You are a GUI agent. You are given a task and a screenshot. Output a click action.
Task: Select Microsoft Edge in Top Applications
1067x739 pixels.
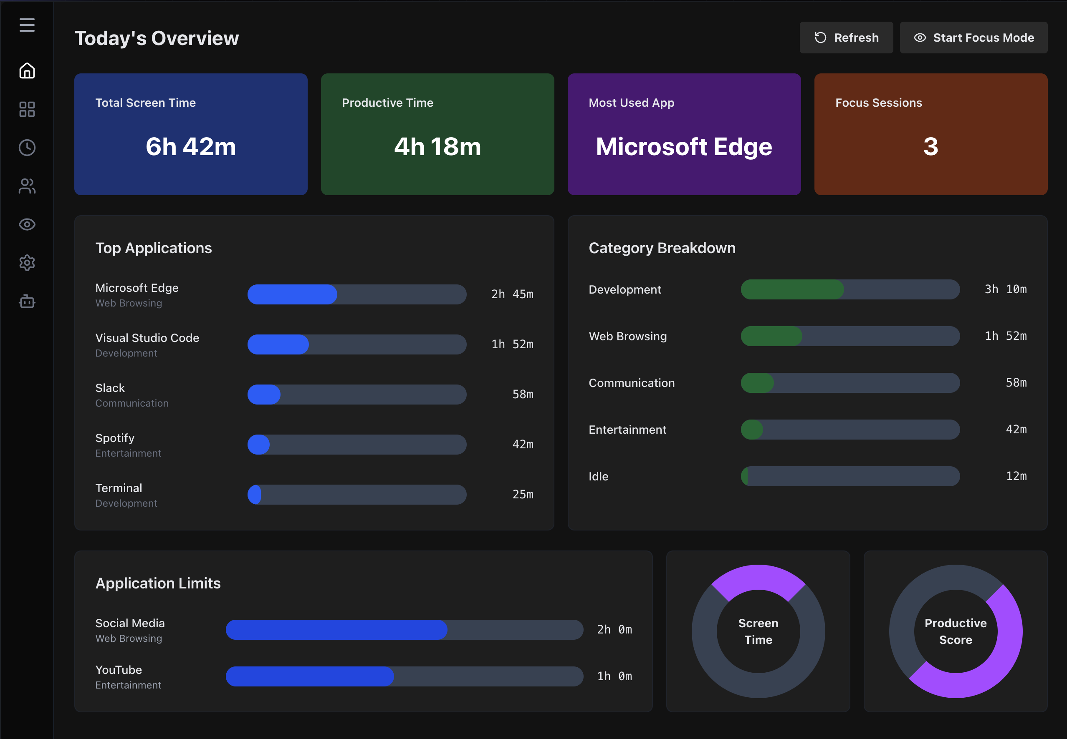point(137,288)
